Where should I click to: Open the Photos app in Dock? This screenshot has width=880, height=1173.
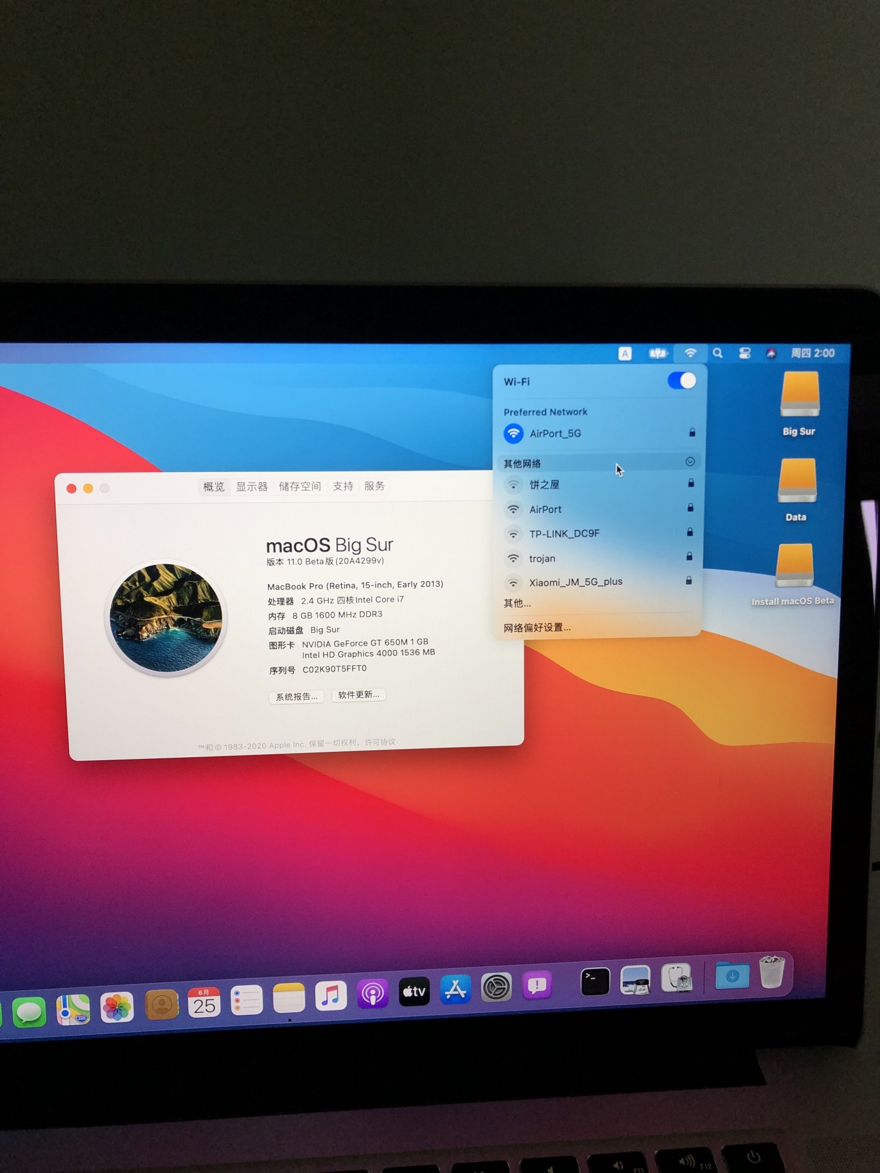tap(117, 1008)
